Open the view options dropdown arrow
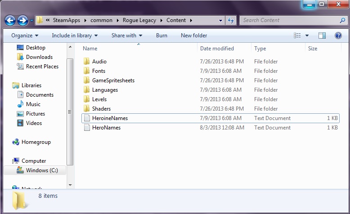The width and height of the screenshot is (350, 214). pos(307,36)
